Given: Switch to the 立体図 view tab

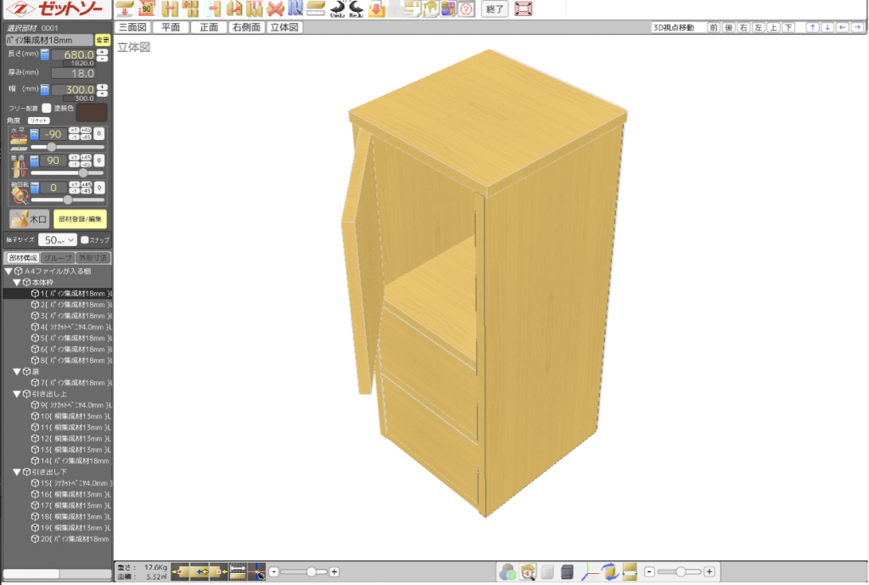Looking at the screenshot, I should tap(284, 27).
